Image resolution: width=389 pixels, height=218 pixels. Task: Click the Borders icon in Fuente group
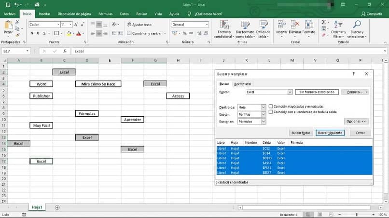click(56, 33)
